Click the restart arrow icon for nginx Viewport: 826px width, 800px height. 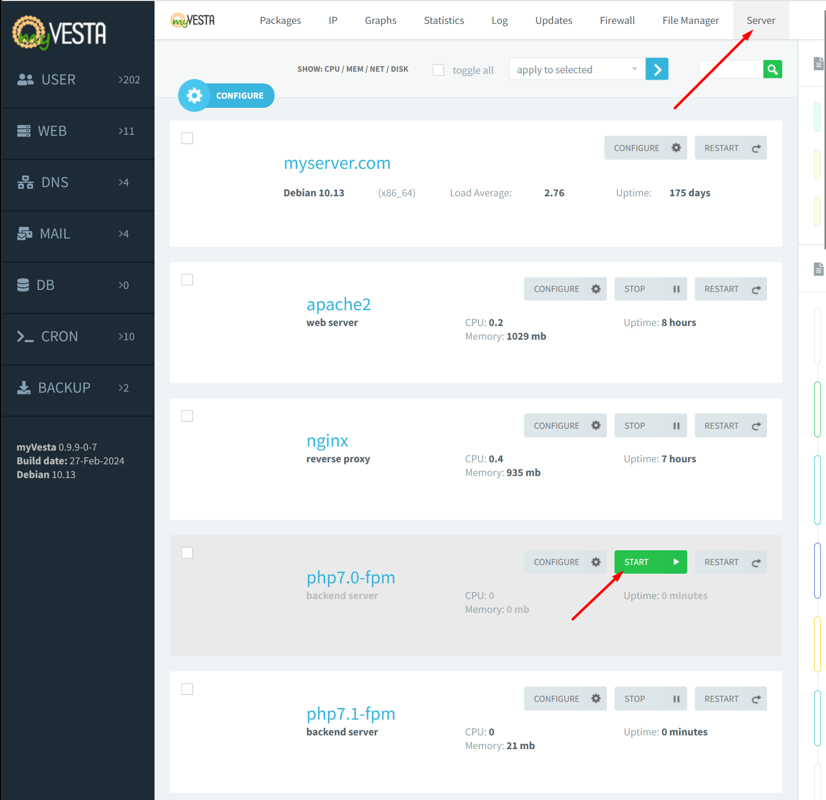[x=756, y=426]
